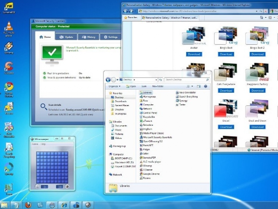This screenshot has height=209, width=278.
Task: Open Internet Explorer from the taskbar
Action: click(x=64, y=205)
